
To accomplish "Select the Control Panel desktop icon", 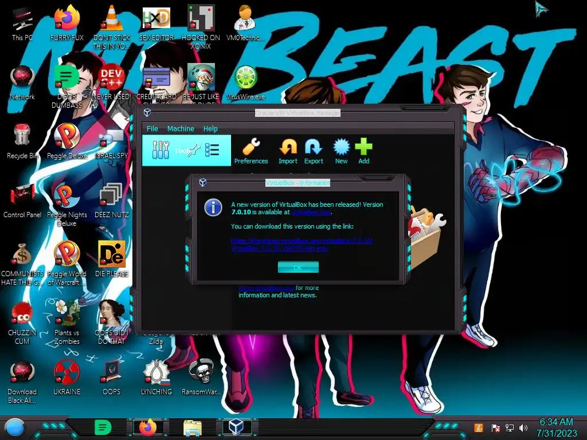I will point(22,201).
